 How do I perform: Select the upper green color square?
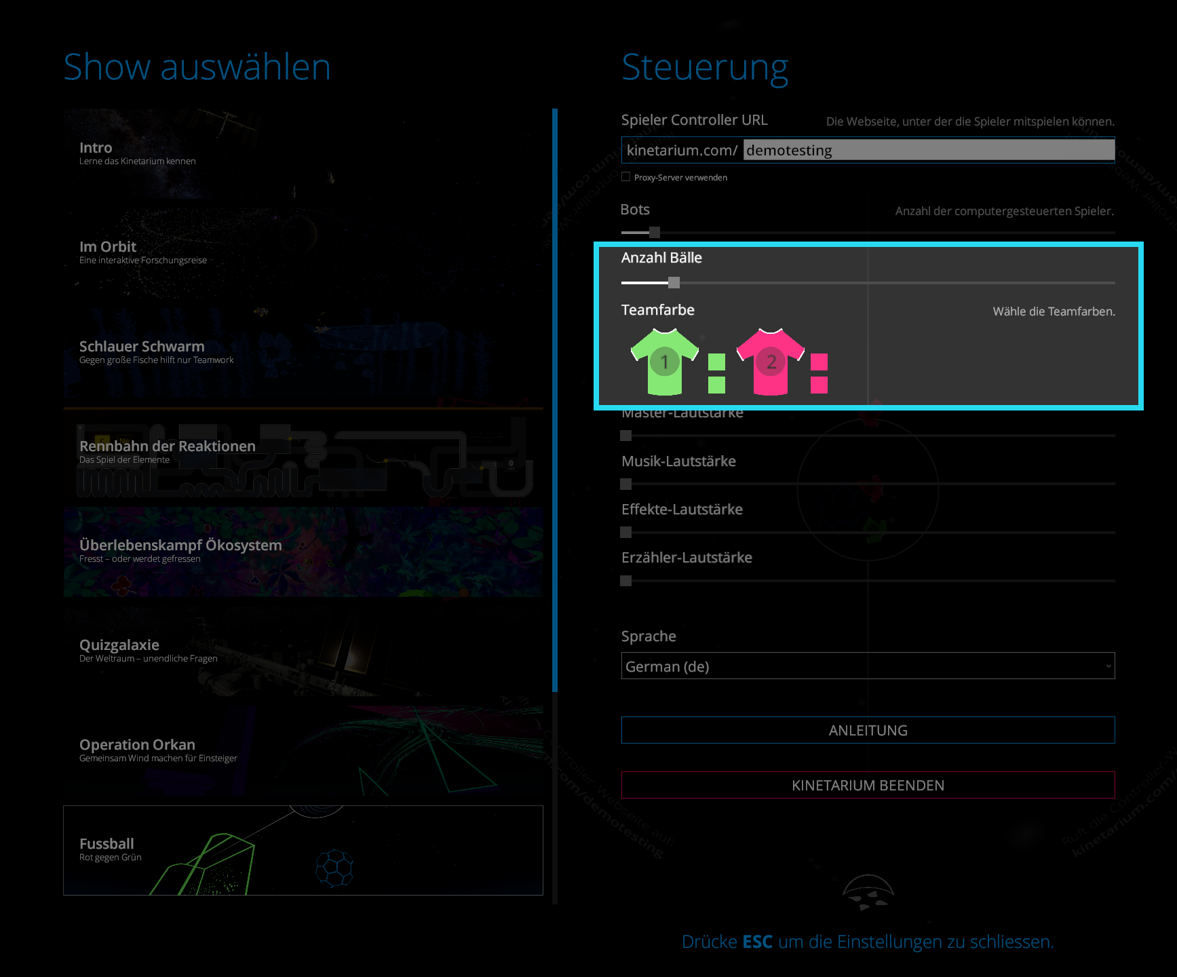[716, 362]
